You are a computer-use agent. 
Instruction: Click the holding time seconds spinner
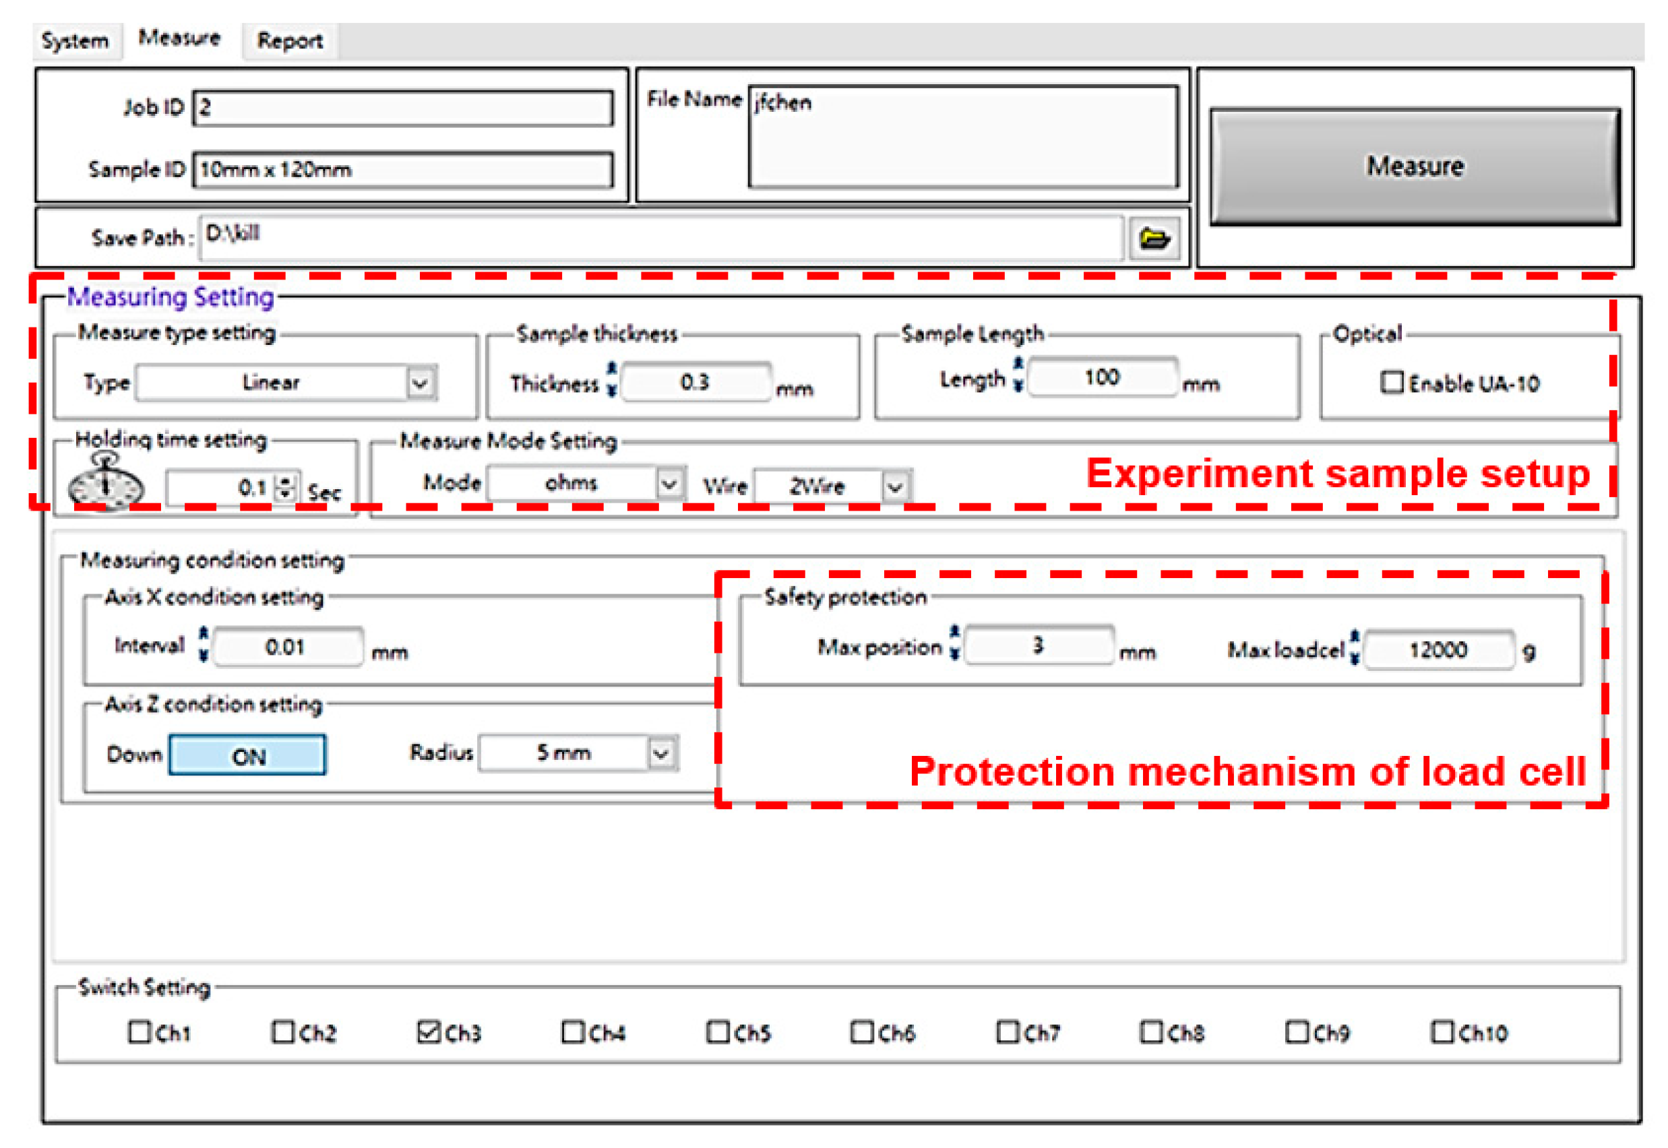(x=286, y=488)
